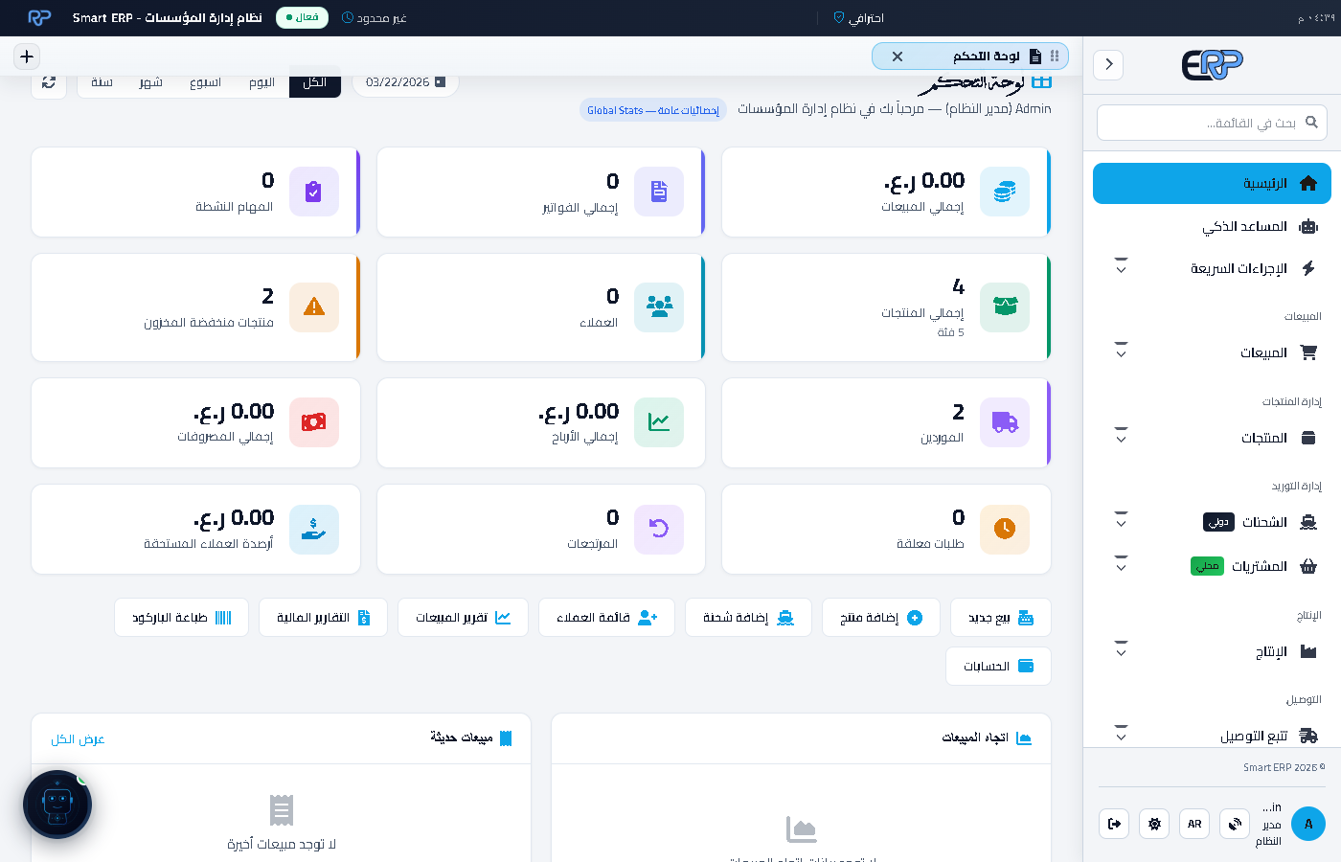This screenshot has width=1341, height=862.
Task: Click the lightning bolt الإجراءات السريعة icon
Action: pos(1308,268)
